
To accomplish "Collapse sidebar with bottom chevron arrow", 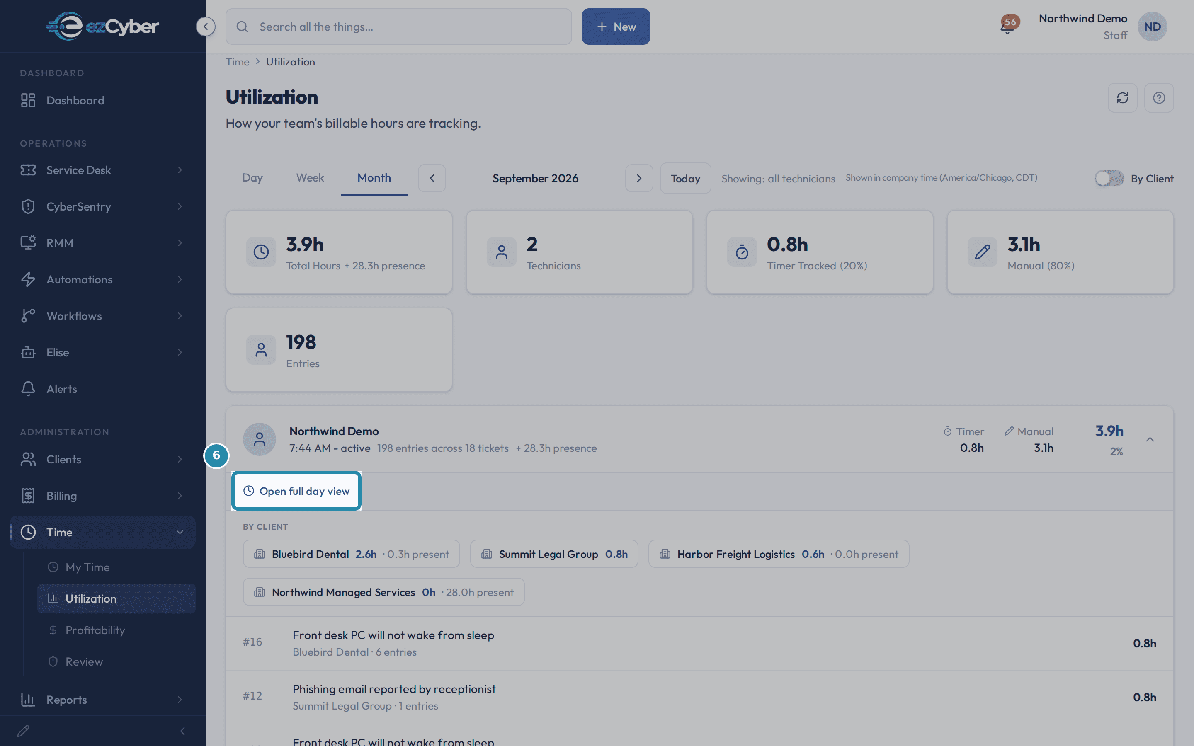I will point(182,731).
